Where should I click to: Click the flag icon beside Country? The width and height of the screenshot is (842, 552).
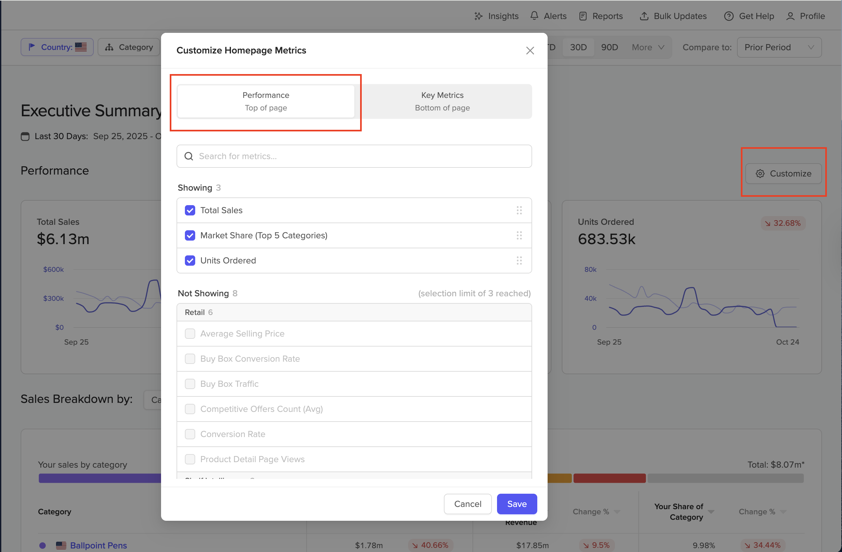(32, 47)
